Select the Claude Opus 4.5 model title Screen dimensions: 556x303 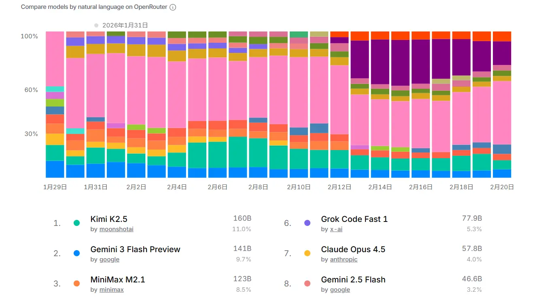[x=353, y=249]
